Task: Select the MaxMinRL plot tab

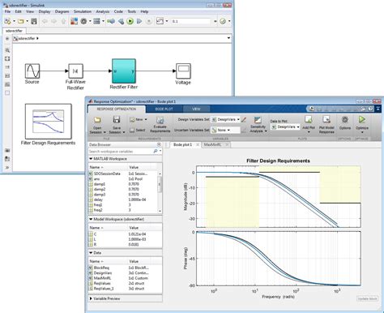Action: pyautogui.click(x=212, y=144)
